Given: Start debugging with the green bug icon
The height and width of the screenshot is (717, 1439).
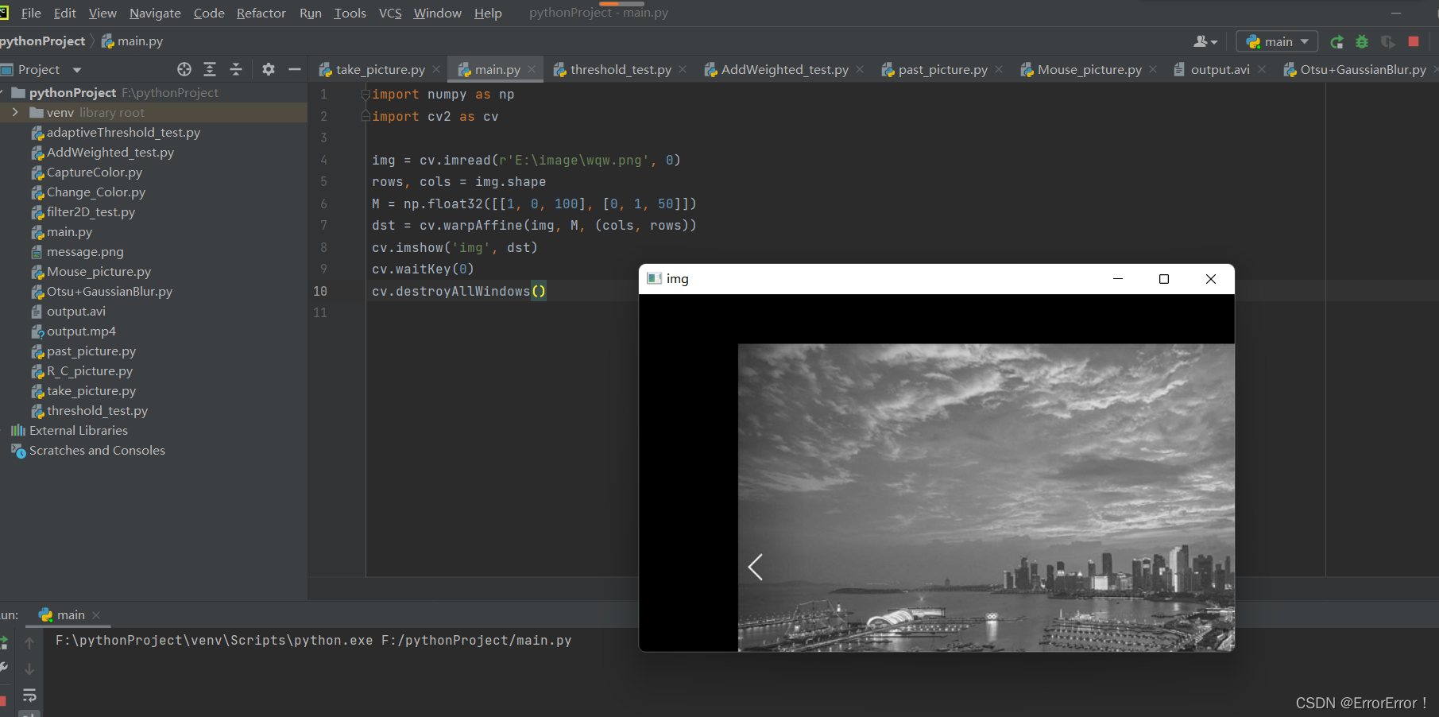Looking at the screenshot, I should [x=1362, y=42].
